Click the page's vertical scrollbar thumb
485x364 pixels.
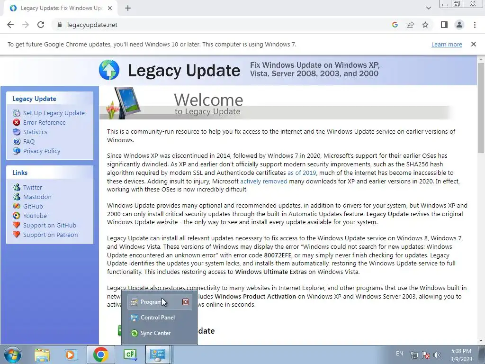pyautogui.click(x=481, y=108)
